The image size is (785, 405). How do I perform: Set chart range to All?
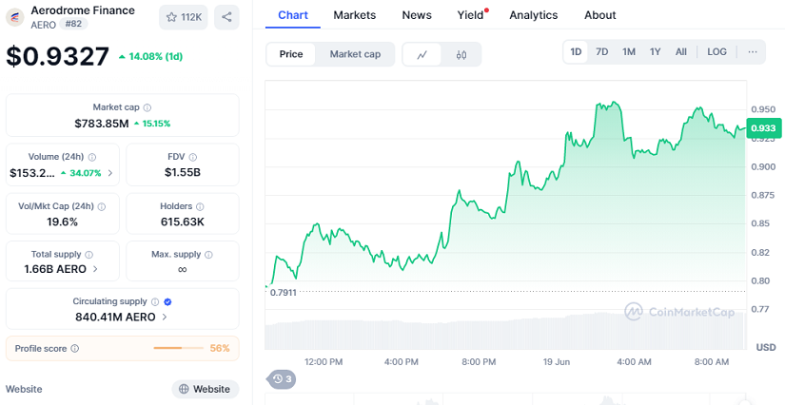pos(681,52)
